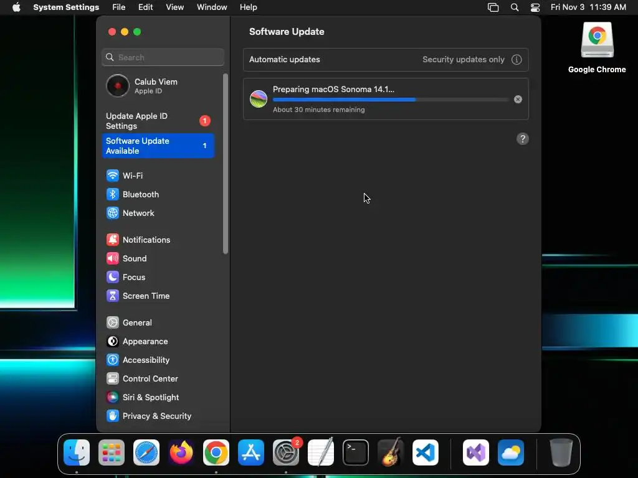This screenshot has width=638, height=478.
Task: Select Control Center in sidebar
Action: click(158, 379)
